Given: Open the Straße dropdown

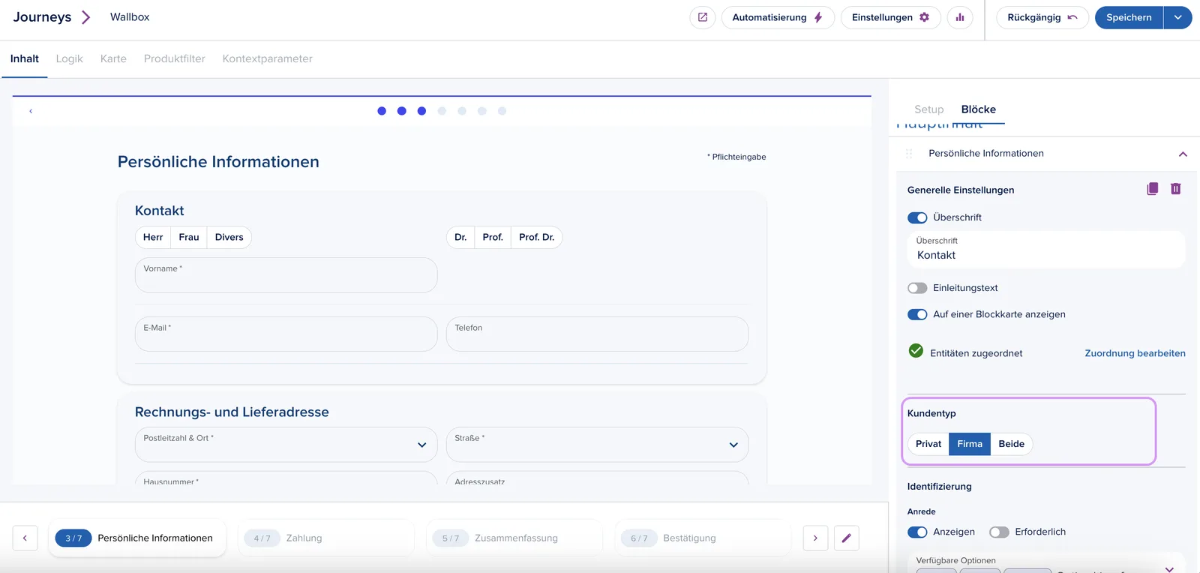Looking at the screenshot, I should pyautogui.click(x=597, y=445).
